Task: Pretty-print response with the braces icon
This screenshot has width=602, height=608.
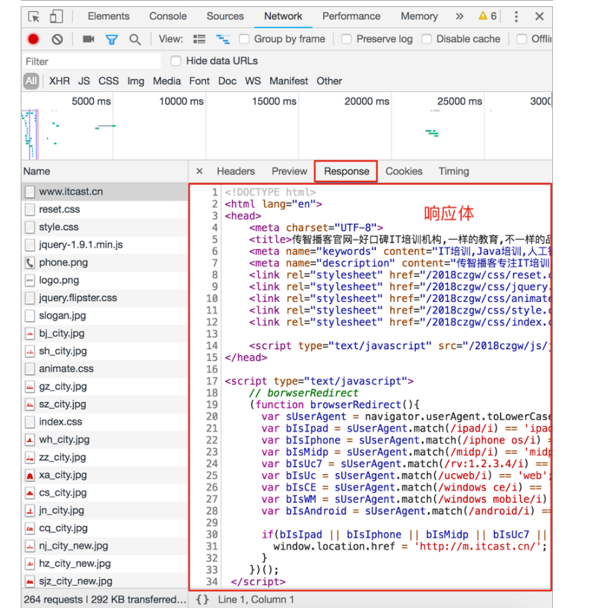Action: 202,600
